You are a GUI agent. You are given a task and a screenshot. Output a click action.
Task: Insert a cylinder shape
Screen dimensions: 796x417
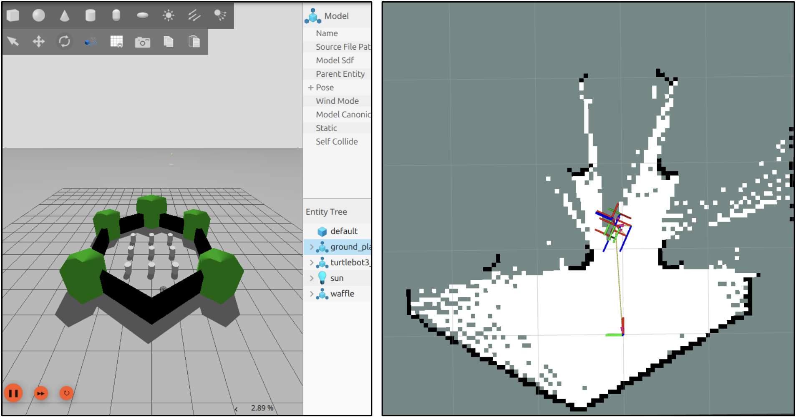click(x=90, y=15)
